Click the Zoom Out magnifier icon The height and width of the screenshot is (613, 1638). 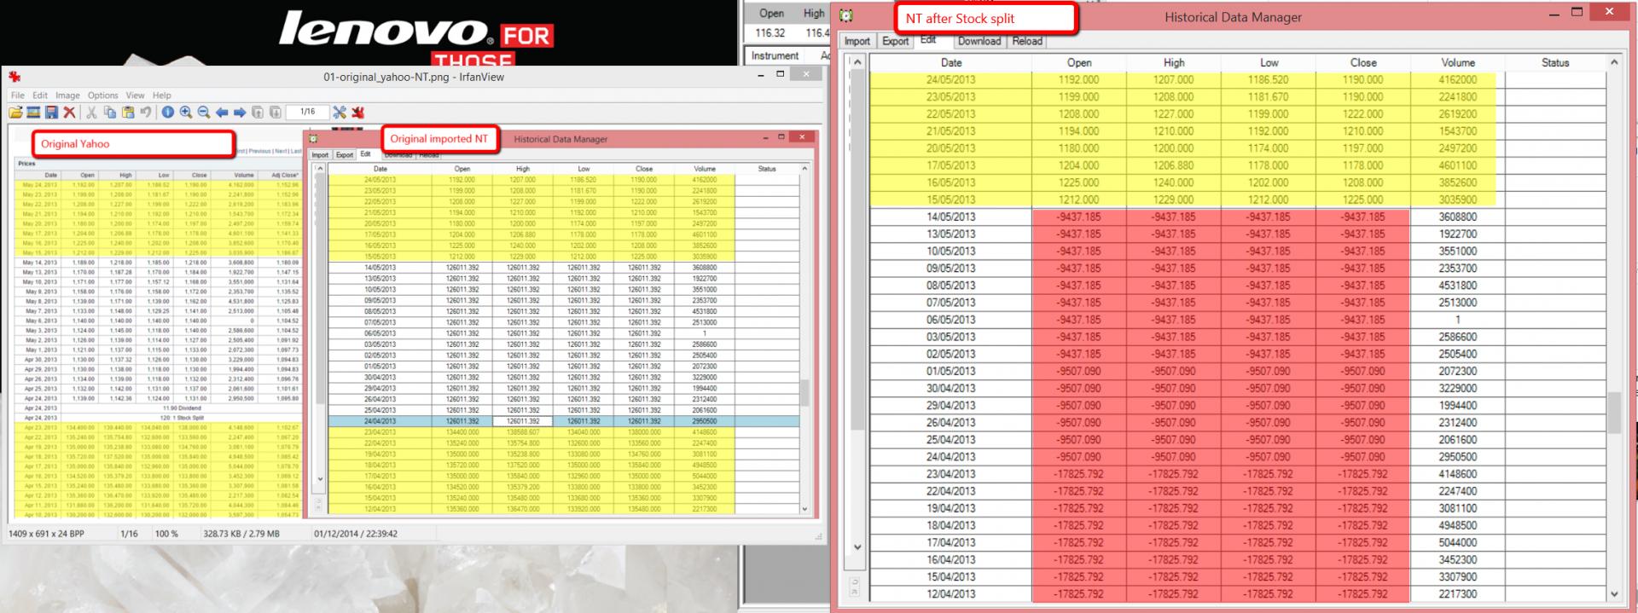pyautogui.click(x=204, y=113)
